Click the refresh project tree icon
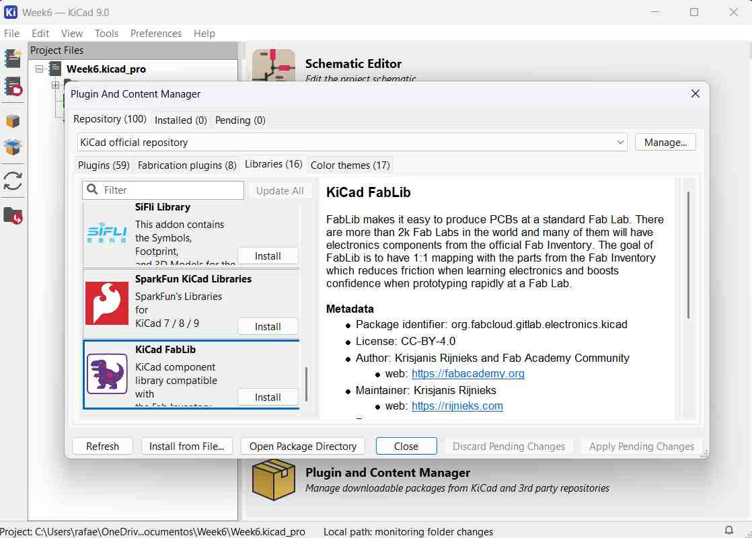 (13, 182)
